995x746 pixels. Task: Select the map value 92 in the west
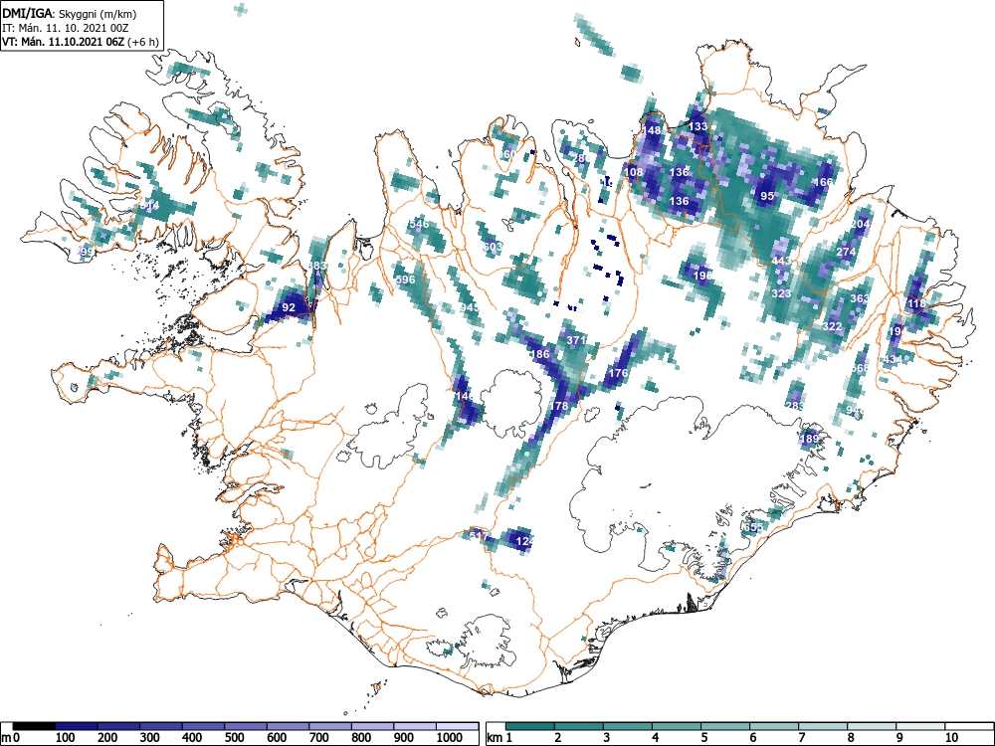point(289,307)
